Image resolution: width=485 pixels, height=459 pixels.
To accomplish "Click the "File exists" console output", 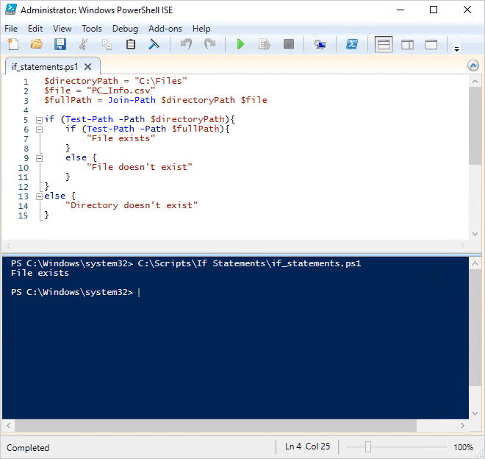I will pyautogui.click(x=40, y=273).
